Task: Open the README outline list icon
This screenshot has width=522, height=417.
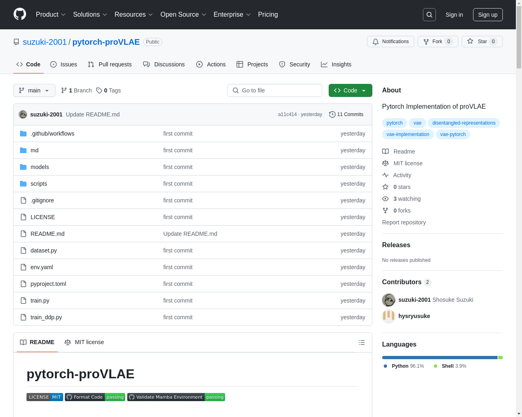Action: coord(362,342)
